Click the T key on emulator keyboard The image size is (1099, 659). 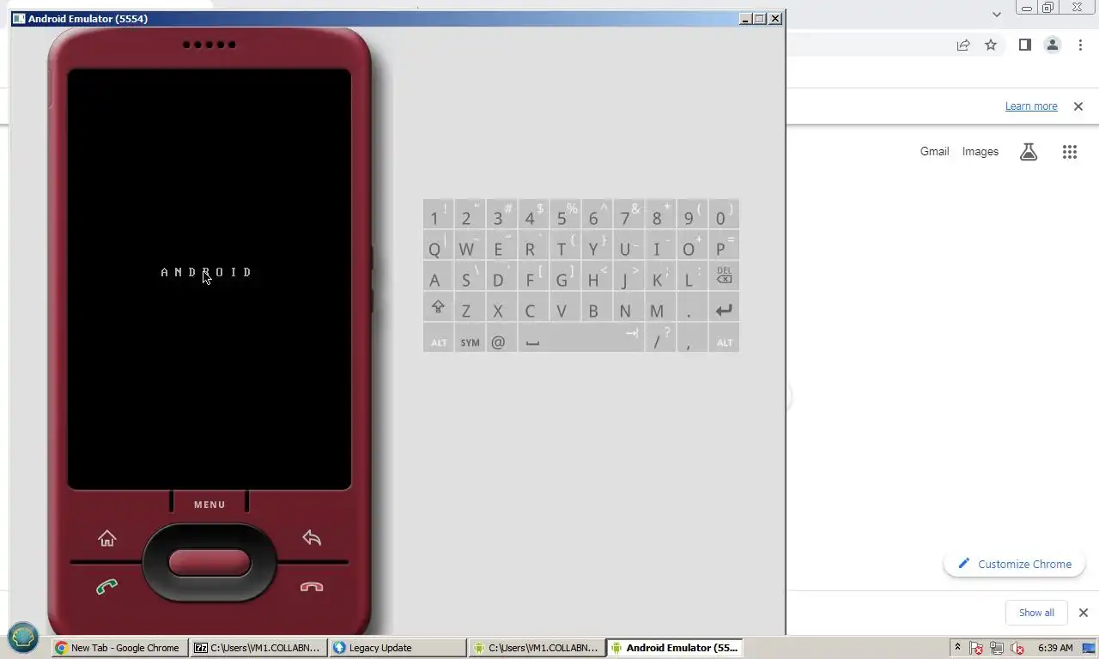(x=565, y=246)
